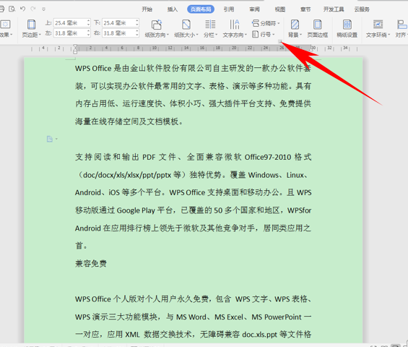Click the undo arrow in quick access toolbar
The width and height of the screenshot is (408, 347).
point(22,9)
